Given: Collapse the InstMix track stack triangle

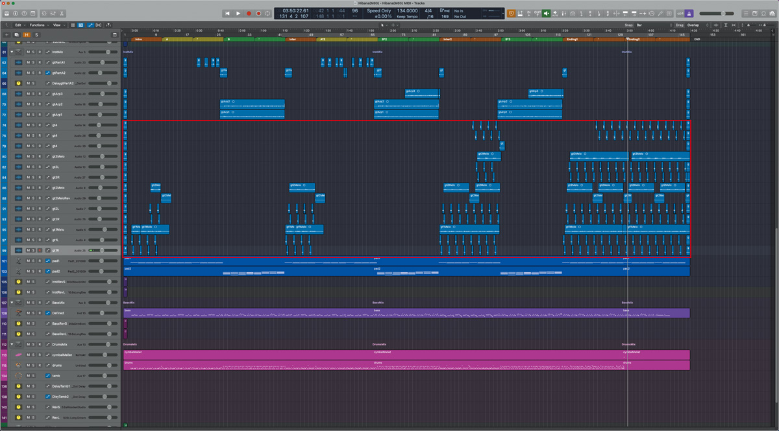Looking at the screenshot, I should point(12,52).
